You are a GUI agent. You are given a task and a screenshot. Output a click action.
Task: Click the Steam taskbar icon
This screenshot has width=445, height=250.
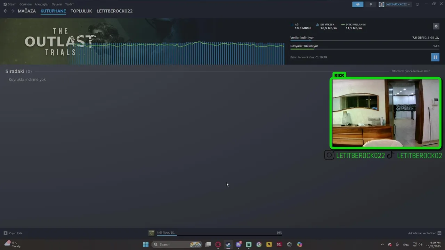(228, 244)
